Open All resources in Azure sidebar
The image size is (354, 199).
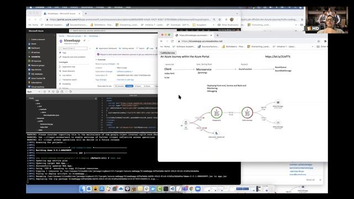[x=34, y=61]
